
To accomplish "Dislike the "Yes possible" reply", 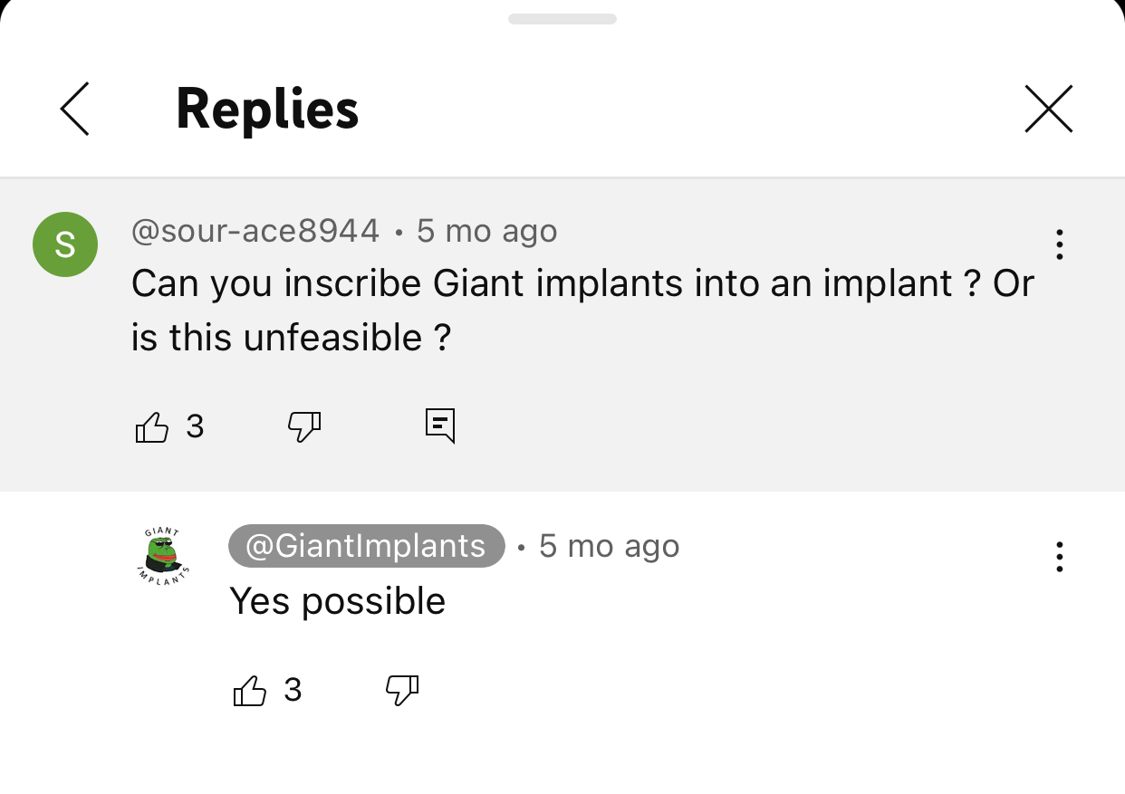I will 402,691.
